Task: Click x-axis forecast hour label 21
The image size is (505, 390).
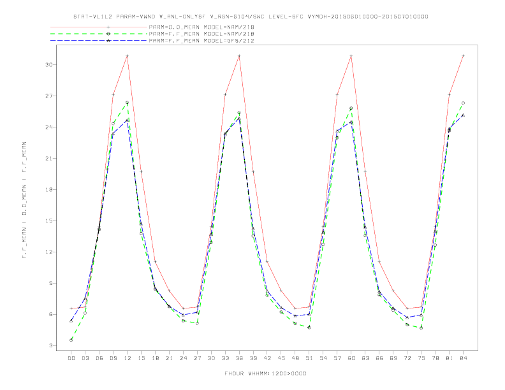Action: [x=169, y=358]
